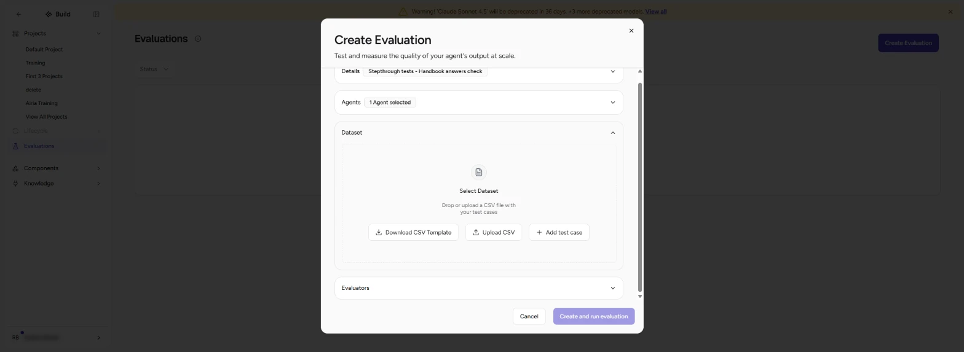This screenshot has width=964, height=352.
Task: Click the Add test case button
Action: pyautogui.click(x=559, y=232)
